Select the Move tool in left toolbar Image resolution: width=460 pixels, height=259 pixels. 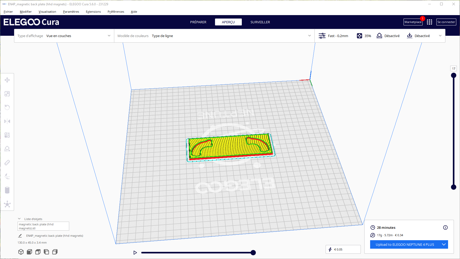7,80
